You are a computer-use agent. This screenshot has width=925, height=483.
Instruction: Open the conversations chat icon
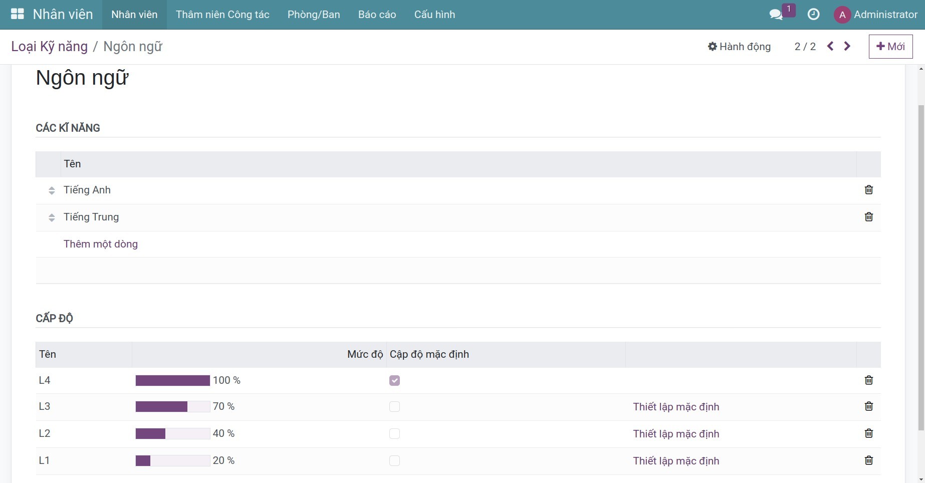tap(776, 15)
